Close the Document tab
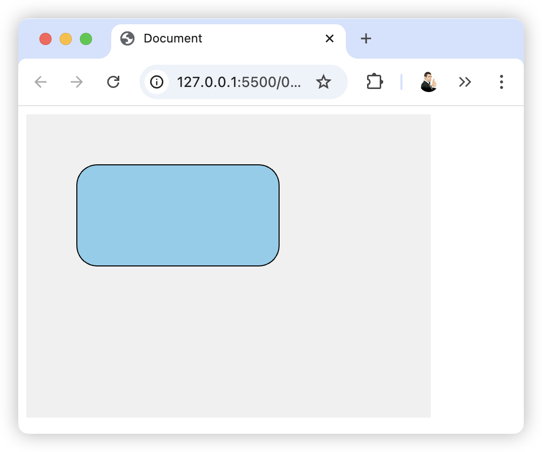 point(330,38)
